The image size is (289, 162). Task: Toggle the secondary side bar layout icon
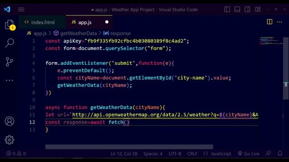point(247,9)
